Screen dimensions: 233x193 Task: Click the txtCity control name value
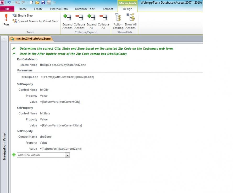[x=44, y=90]
